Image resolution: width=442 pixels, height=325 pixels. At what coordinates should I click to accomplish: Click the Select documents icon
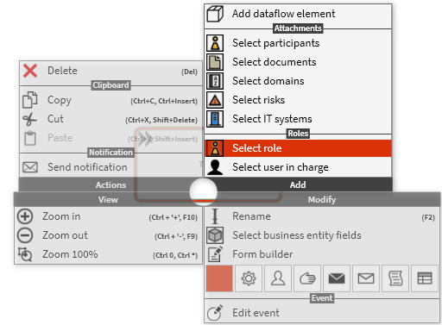pos(215,62)
